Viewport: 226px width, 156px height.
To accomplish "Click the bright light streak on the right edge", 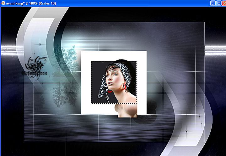I will pyautogui.click(x=215, y=49).
